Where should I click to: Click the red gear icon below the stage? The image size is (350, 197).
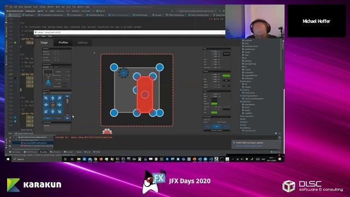(107, 131)
